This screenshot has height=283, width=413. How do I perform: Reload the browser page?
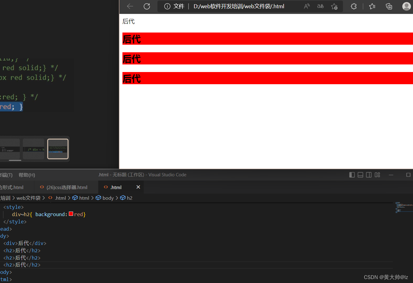(x=147, y=6)
